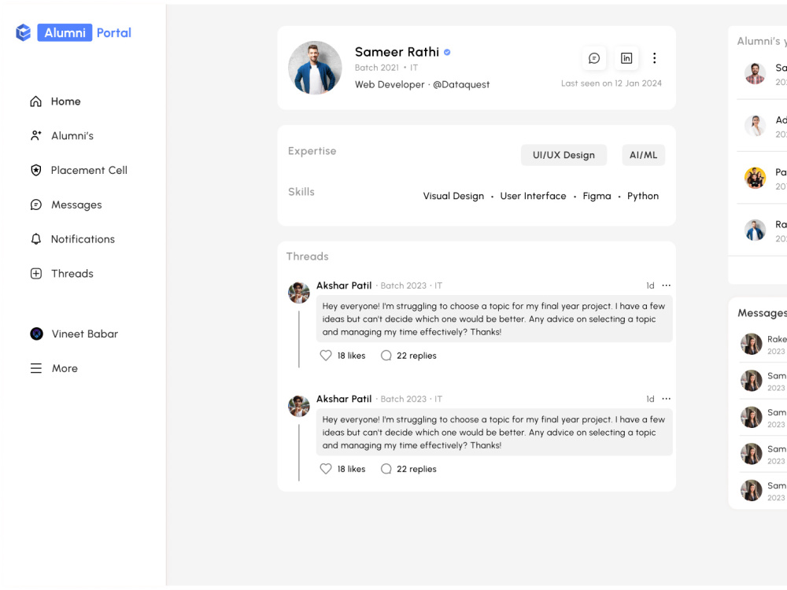This screenshot has width=787, height=590.
Task: Click the Python skill text
Action: 642,196
